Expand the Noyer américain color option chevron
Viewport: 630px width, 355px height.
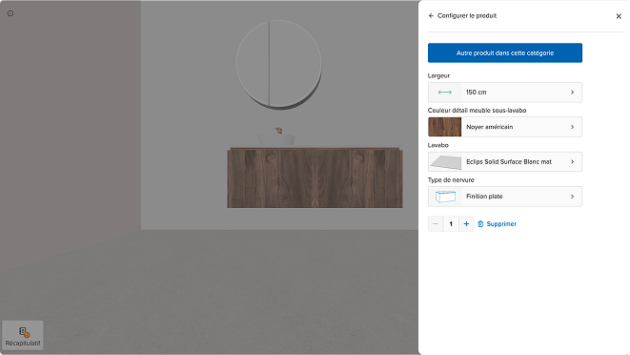coord(573,127)
